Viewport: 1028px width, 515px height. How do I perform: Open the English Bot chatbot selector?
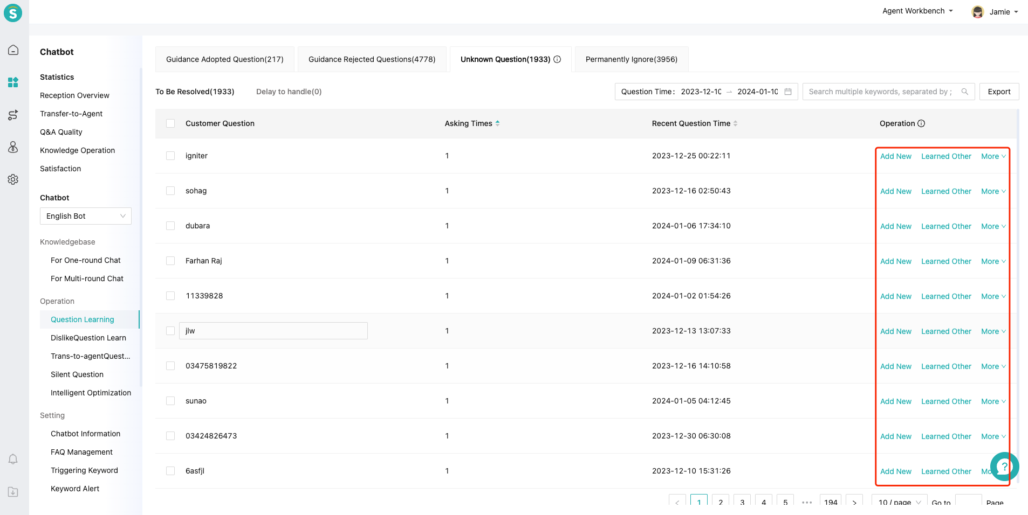[86, 216]
